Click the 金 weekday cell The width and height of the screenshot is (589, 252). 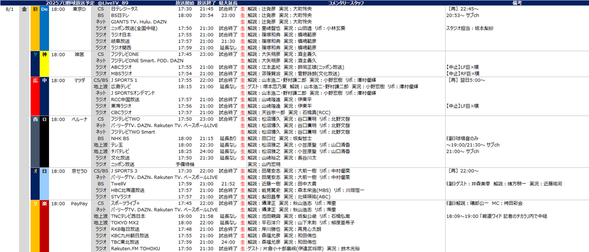coord(25,9)
